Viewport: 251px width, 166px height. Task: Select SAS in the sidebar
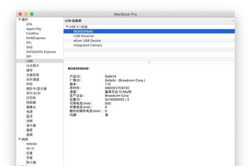[x=29, y=47]
